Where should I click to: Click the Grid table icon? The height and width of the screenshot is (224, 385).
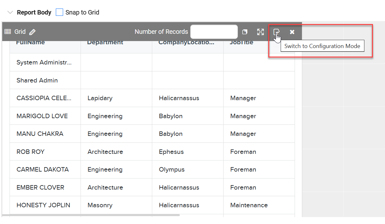coord(8,32)
